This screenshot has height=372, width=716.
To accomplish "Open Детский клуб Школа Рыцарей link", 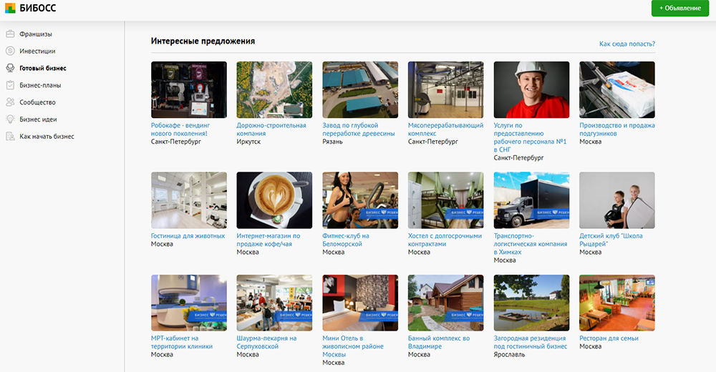I will pos(611,240).
